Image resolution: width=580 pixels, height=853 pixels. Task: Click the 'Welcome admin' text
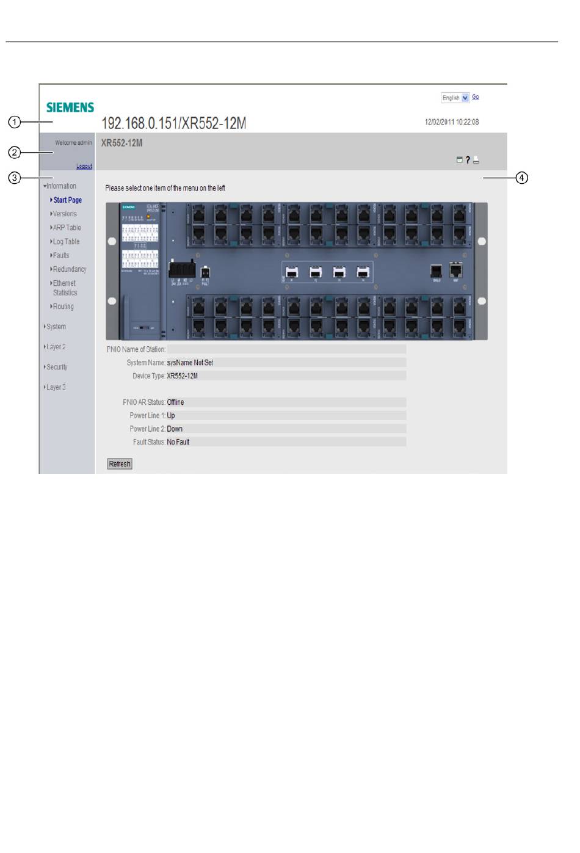(74, 143)
